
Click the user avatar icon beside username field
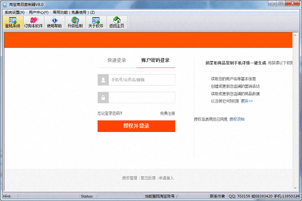coord(103,80)
